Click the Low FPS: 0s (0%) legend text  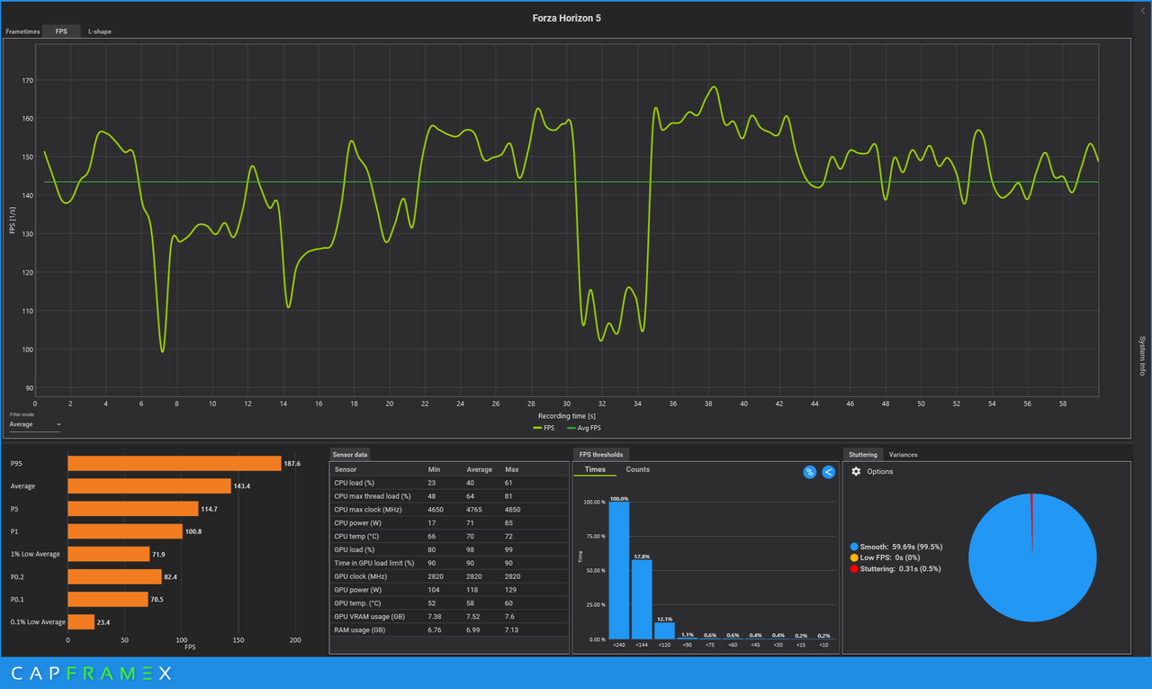point(890,558)
